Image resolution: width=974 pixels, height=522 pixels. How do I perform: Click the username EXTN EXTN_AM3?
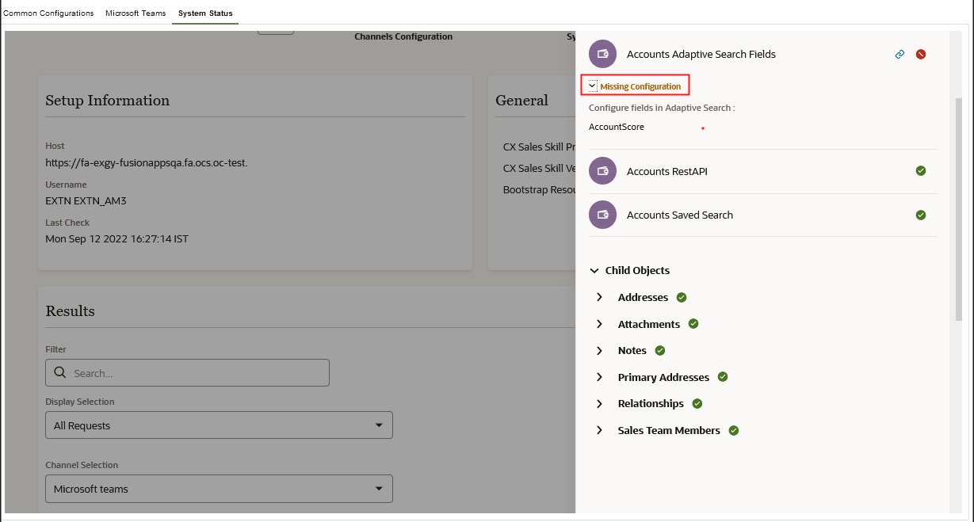[86, 201]
